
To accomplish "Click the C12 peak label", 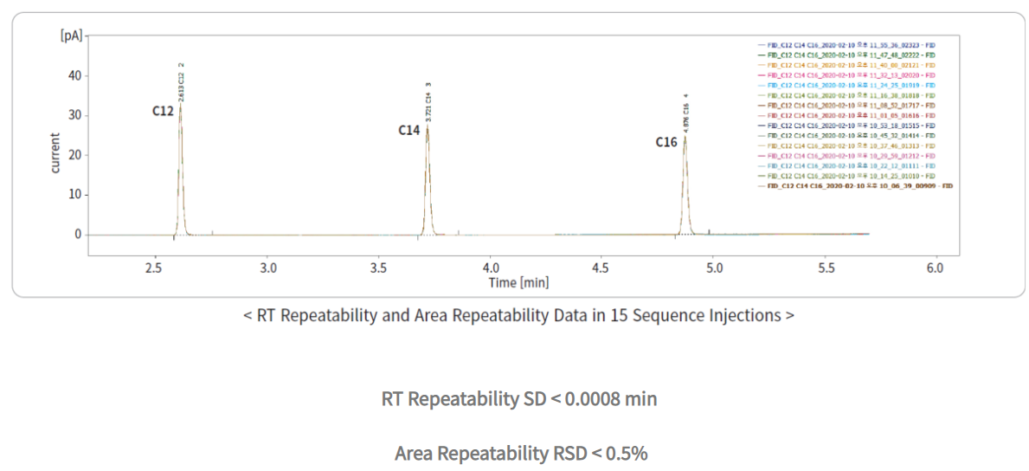I will click(x=164, y=111).
